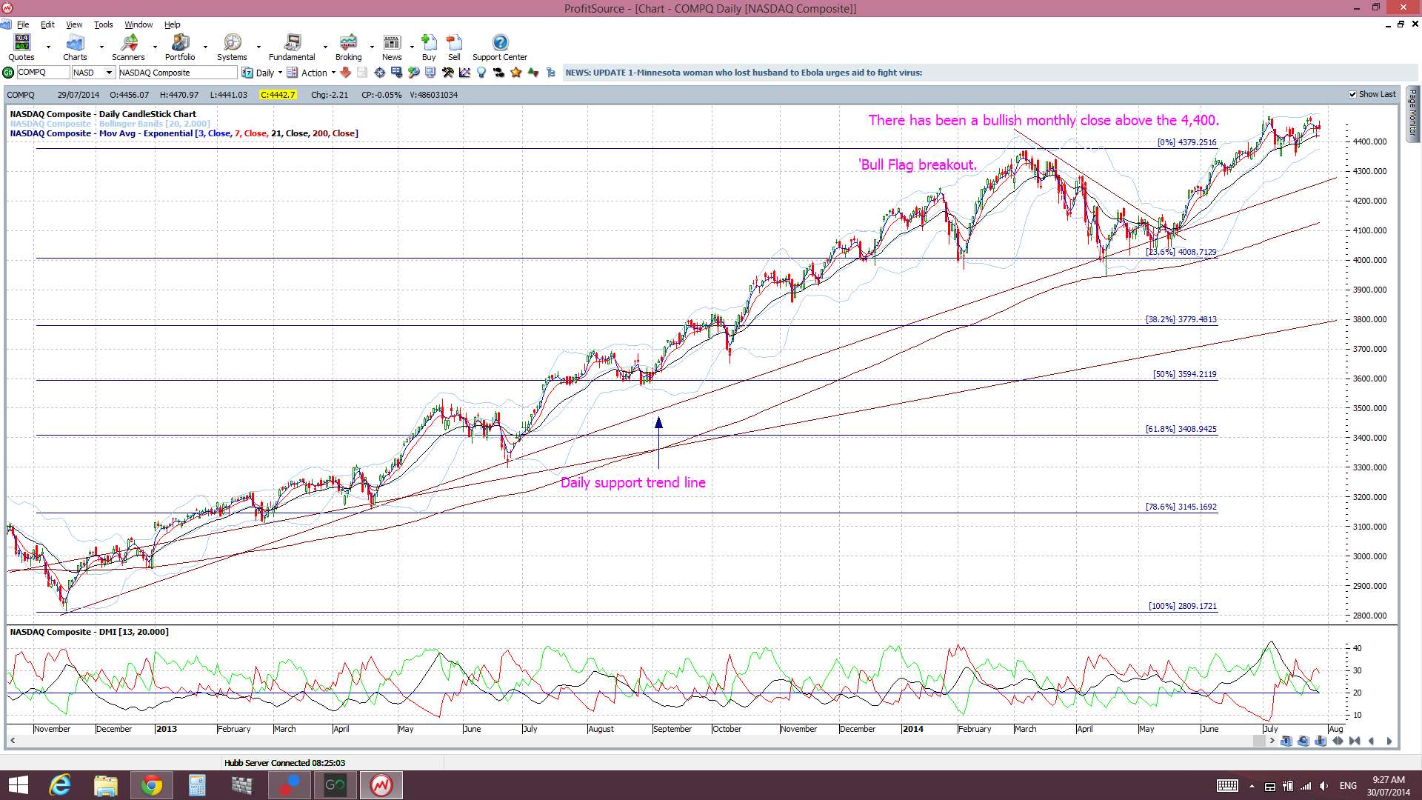Open the Fundamental tool

(292, 47)
